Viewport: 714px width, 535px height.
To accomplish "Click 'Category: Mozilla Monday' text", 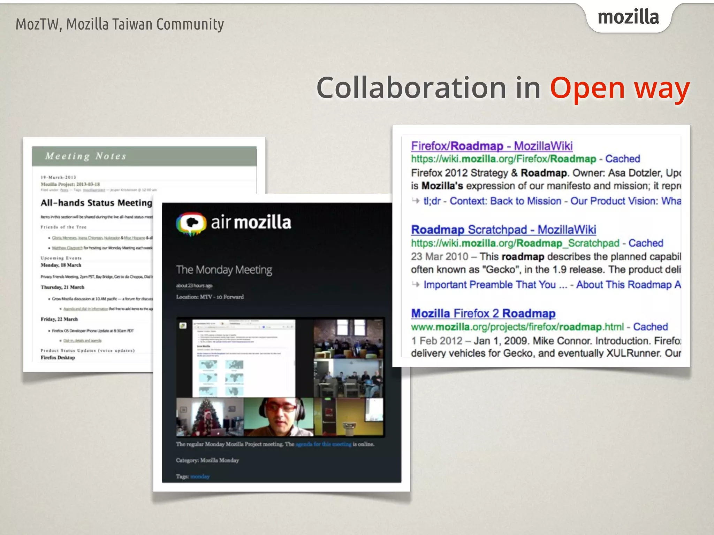I will coord(207,460).
